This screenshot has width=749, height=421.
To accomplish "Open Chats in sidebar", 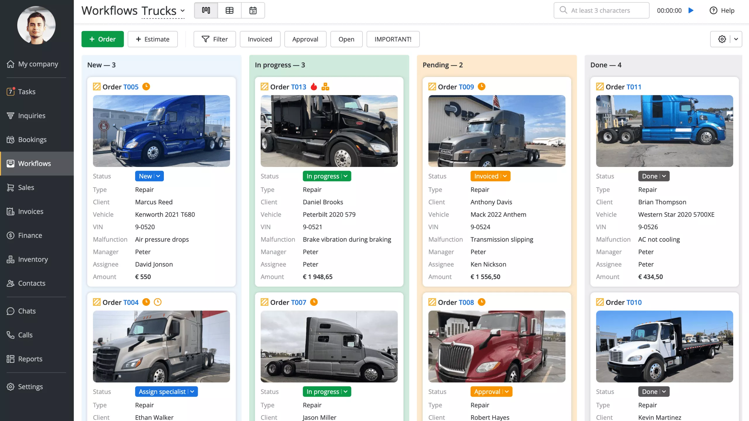I will (x=37, y=311).
